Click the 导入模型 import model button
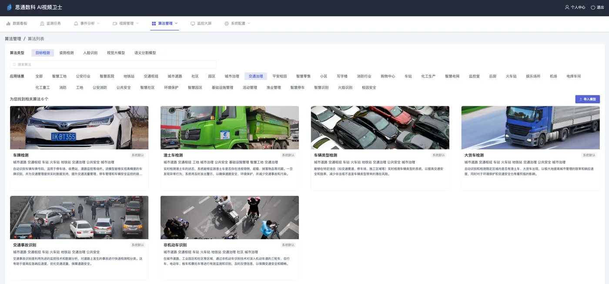Viewport: 609px width, 284px height. (x=587, y=99)
